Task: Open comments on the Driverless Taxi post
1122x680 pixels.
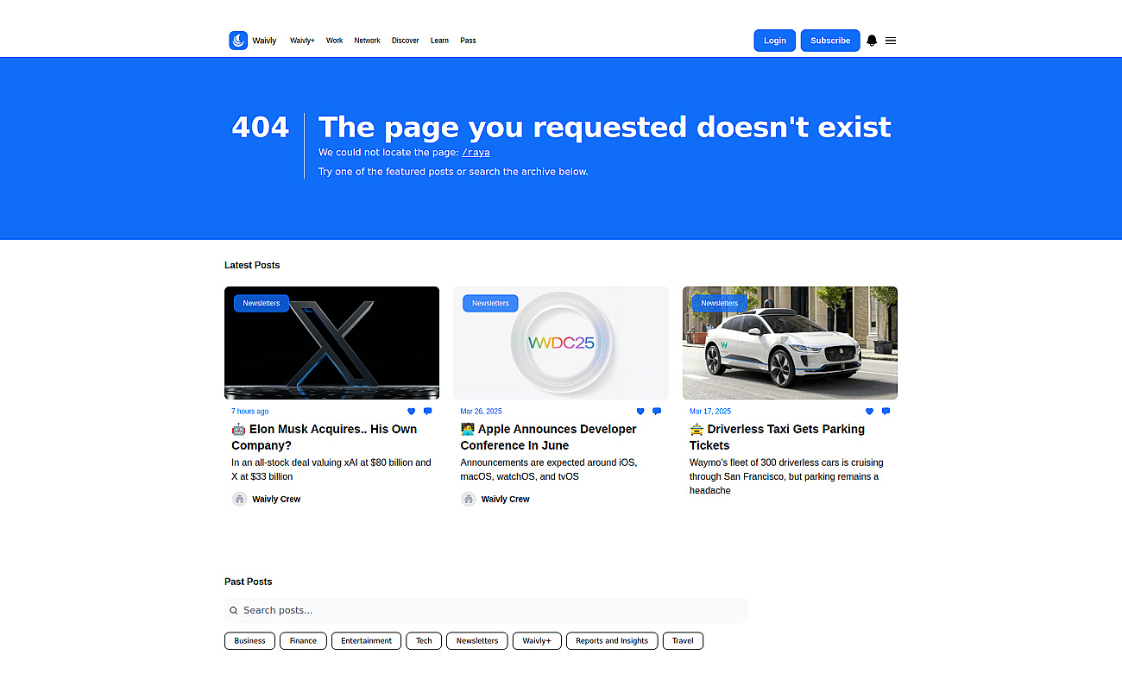Action: click(x=886, y=412)
